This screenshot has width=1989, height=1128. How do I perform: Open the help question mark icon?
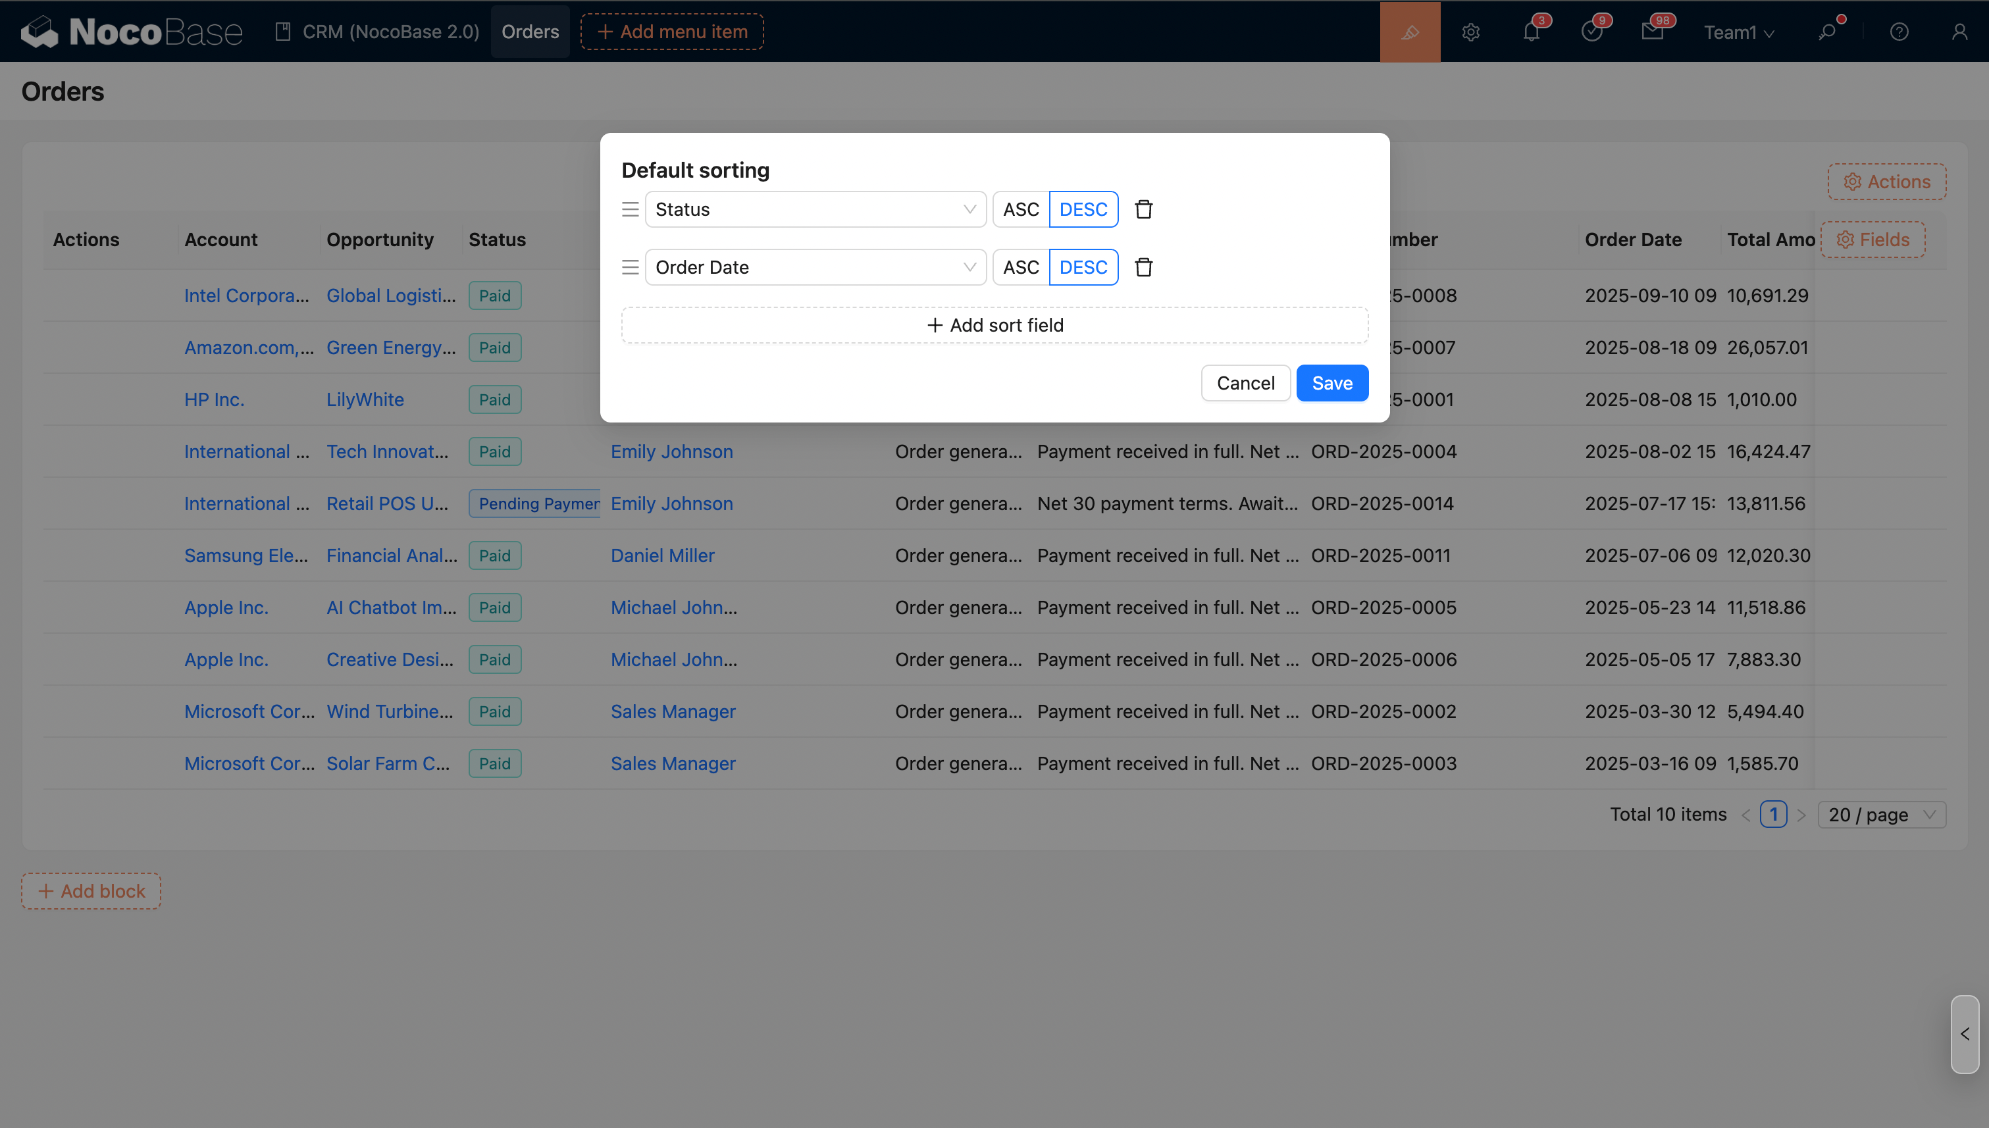pos(1898,32)
